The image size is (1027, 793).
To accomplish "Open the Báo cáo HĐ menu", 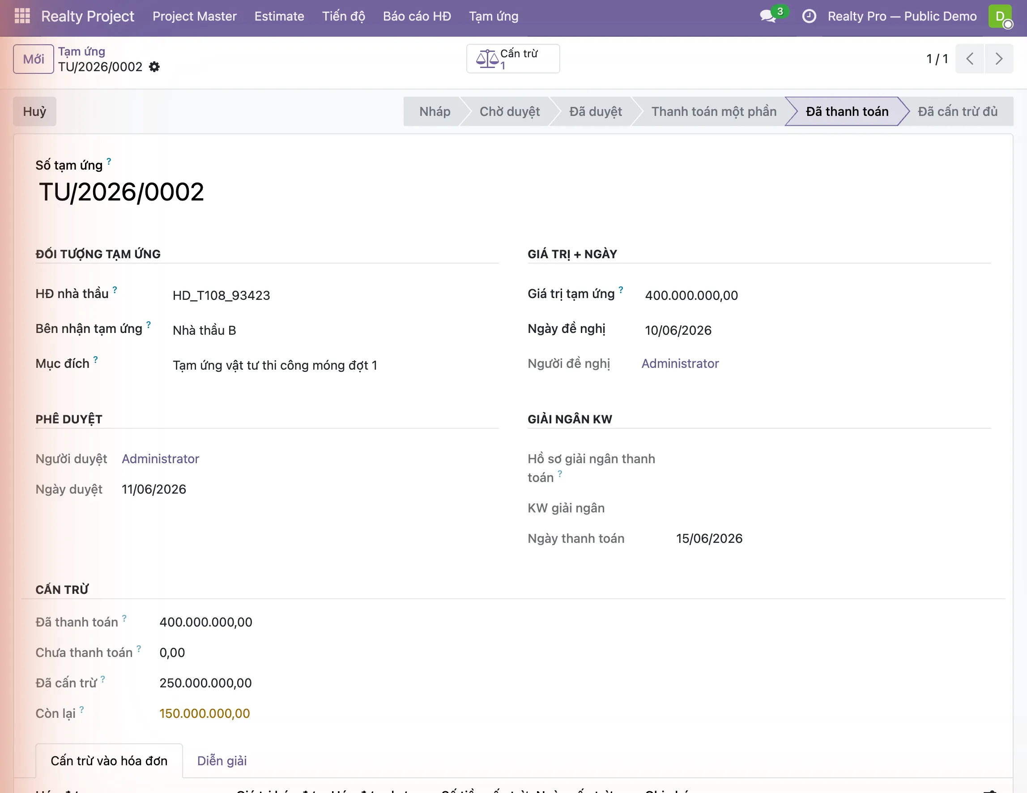I will pyautogui.click(x=417, y=16).
